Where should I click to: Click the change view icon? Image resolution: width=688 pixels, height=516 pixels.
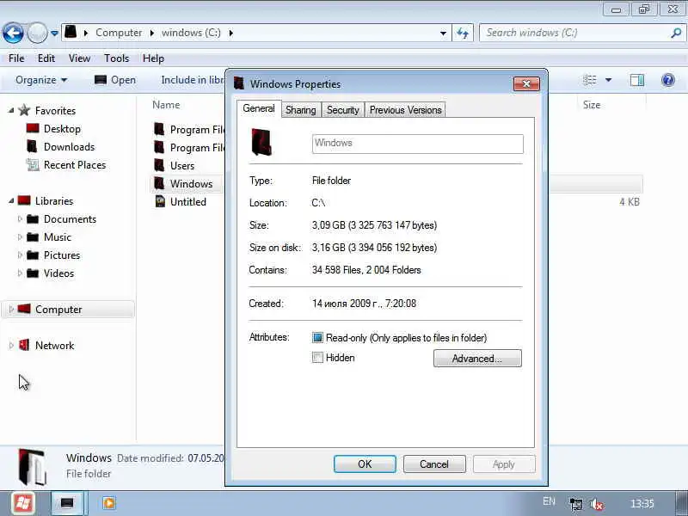click(x=590, y=80)
